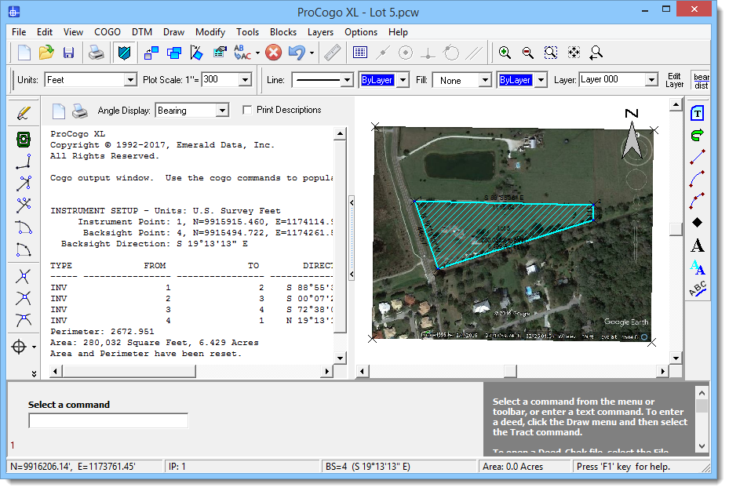Select the arc tool on right toolbar

click(697, 179)
